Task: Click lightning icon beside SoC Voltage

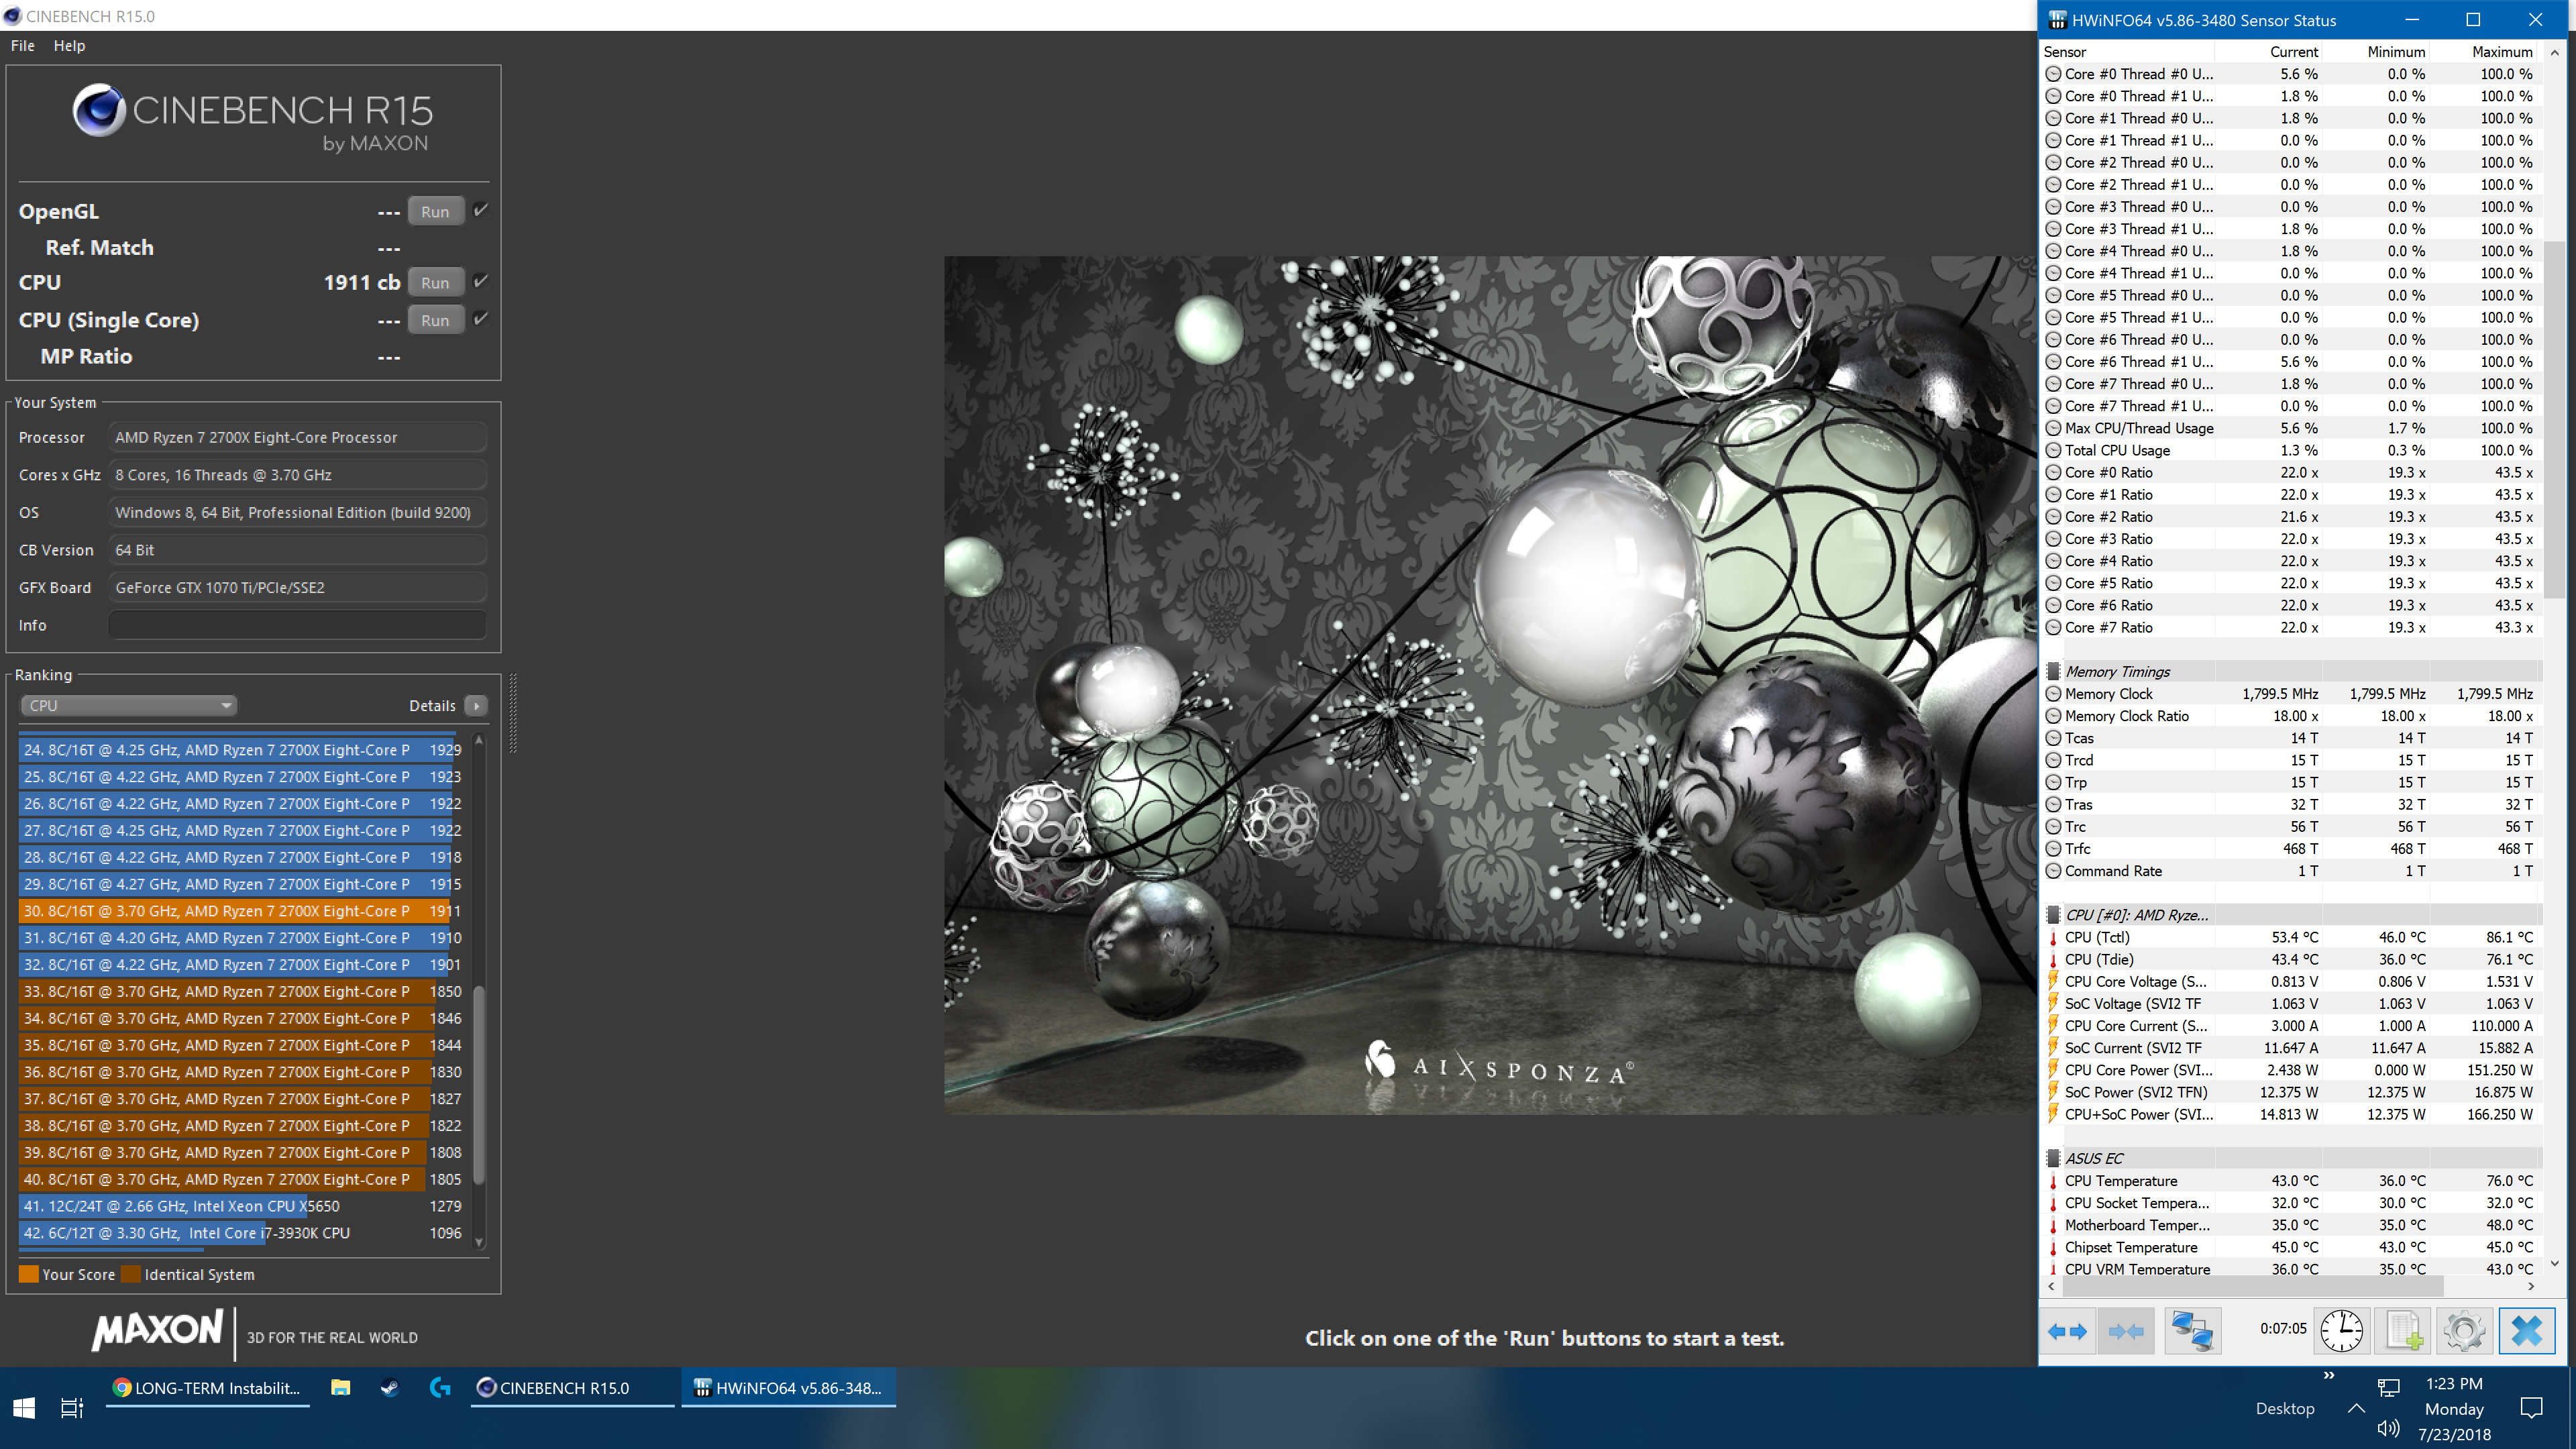Action: [x=2054, y=1003]
